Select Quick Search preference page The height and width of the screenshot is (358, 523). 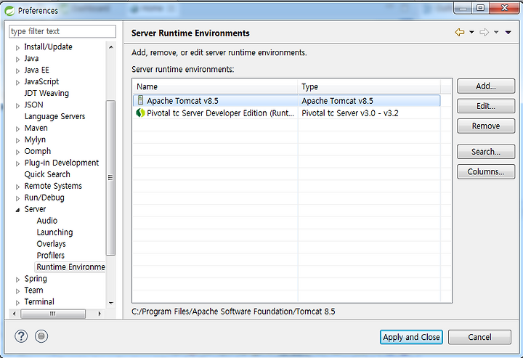(x=47, y=174)
